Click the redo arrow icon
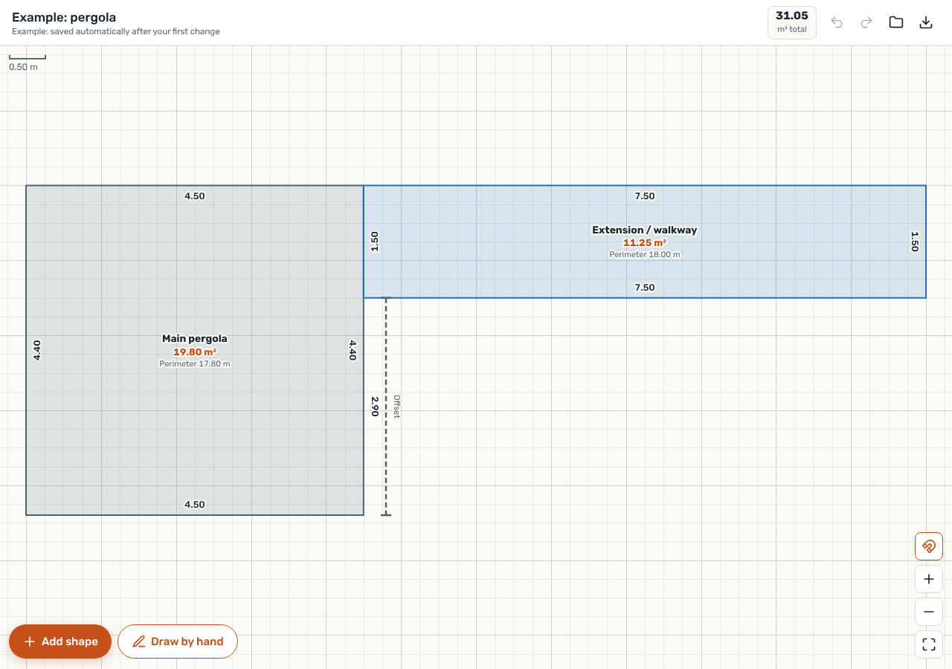Viewport: 952px width, 669px height. click(866, 22)
